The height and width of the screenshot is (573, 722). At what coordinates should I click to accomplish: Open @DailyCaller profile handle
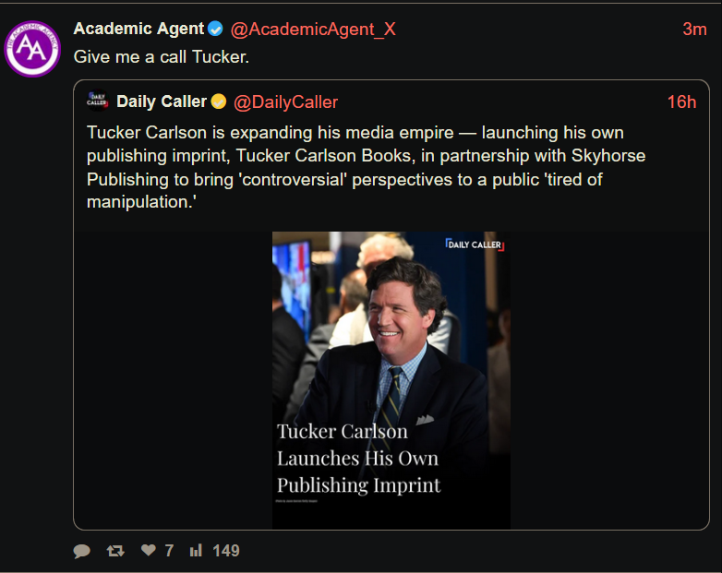pos(286,102)
